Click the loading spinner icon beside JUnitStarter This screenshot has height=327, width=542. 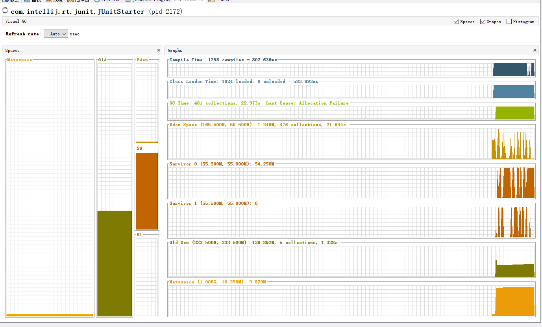(6, 11)
